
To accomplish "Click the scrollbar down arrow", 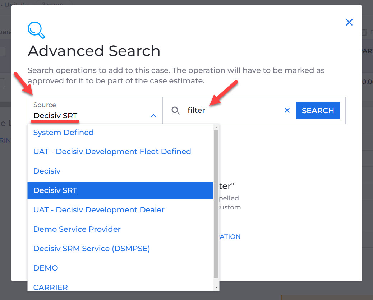I will pos(216,288).
